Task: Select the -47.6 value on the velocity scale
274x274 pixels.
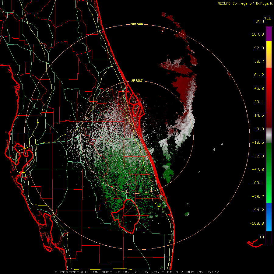Action: point(258,170)
